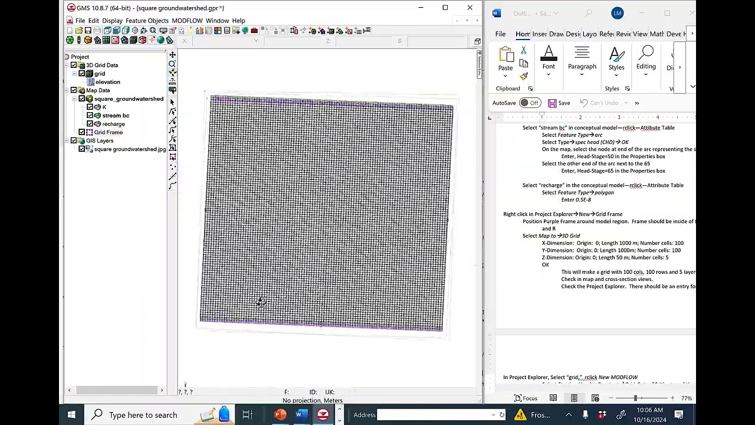The image size is (755, 425).
Task: Open the Feature Objects menu
Action: pos(147,21)
